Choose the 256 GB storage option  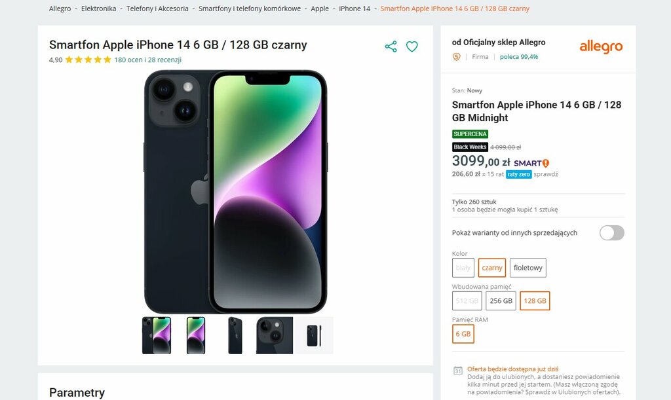click(x=501, y=301)
